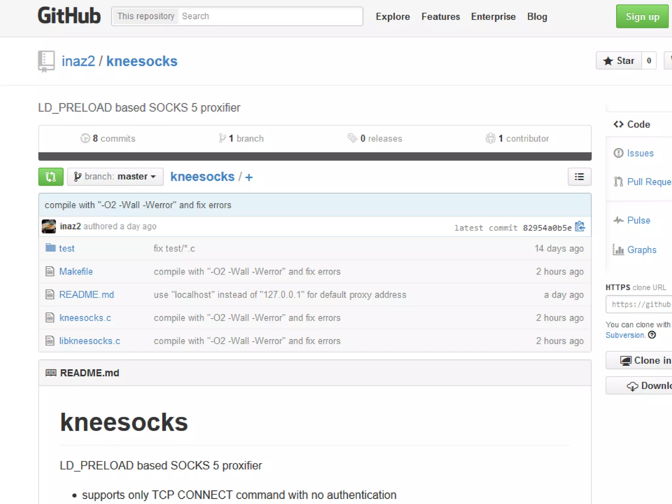Open the Features menu item
This screenshot has width=672, height=504.
point(441,16)
